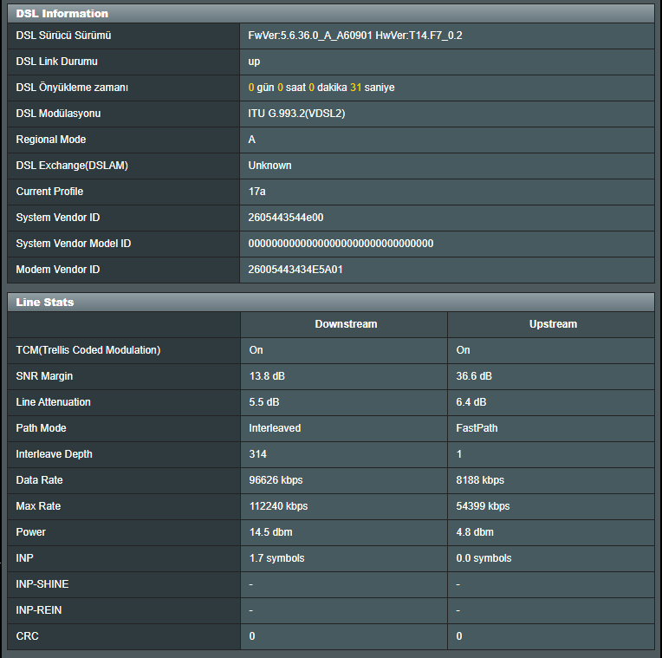Click the Upstream column header
Viewport: 662px width, 658px height.
click(553, 324)
